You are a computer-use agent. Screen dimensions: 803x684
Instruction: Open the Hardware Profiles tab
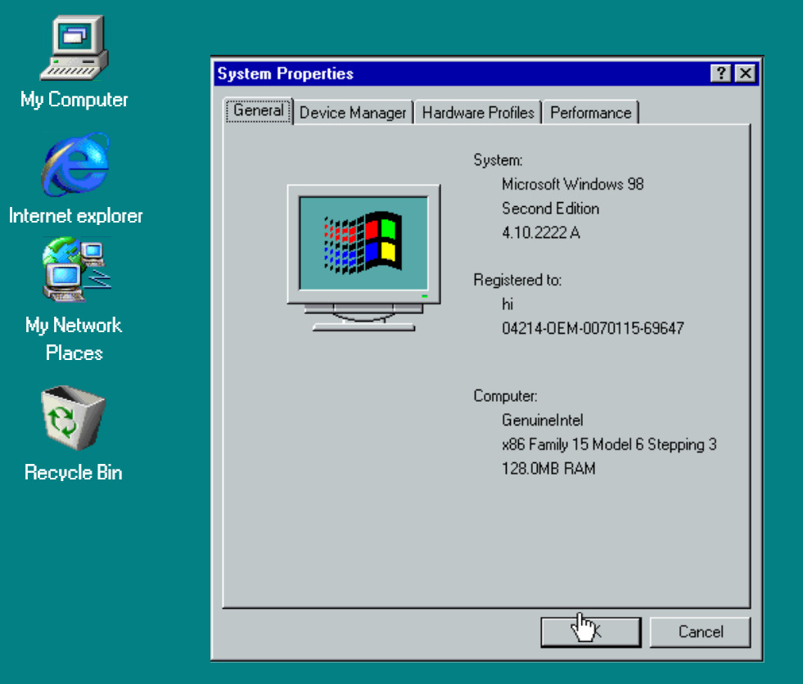(x=478, y=113)
